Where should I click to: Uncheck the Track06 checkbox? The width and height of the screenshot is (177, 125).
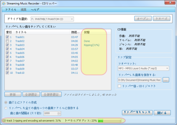[x=7, y=57]
